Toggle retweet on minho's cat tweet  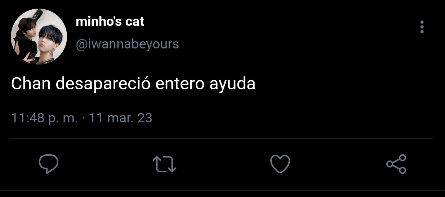point(164,164)
